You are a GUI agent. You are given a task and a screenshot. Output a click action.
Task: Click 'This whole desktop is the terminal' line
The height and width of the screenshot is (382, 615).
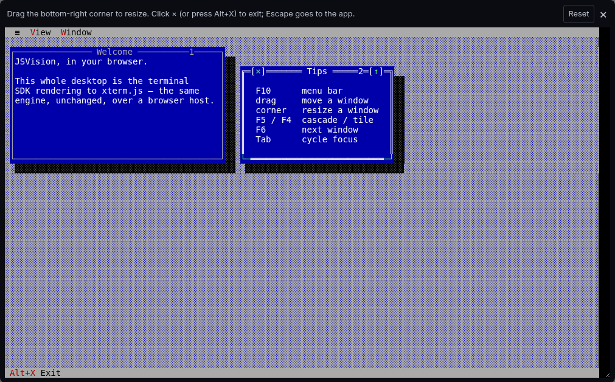click(102, 81)
